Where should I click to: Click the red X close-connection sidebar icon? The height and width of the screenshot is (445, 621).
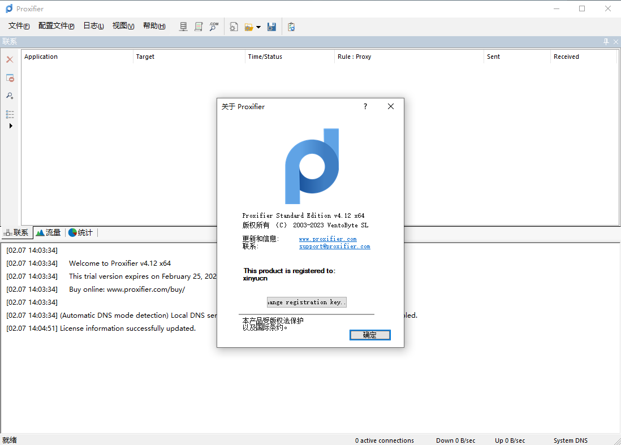pyautogui.click(x=10, y=59)
